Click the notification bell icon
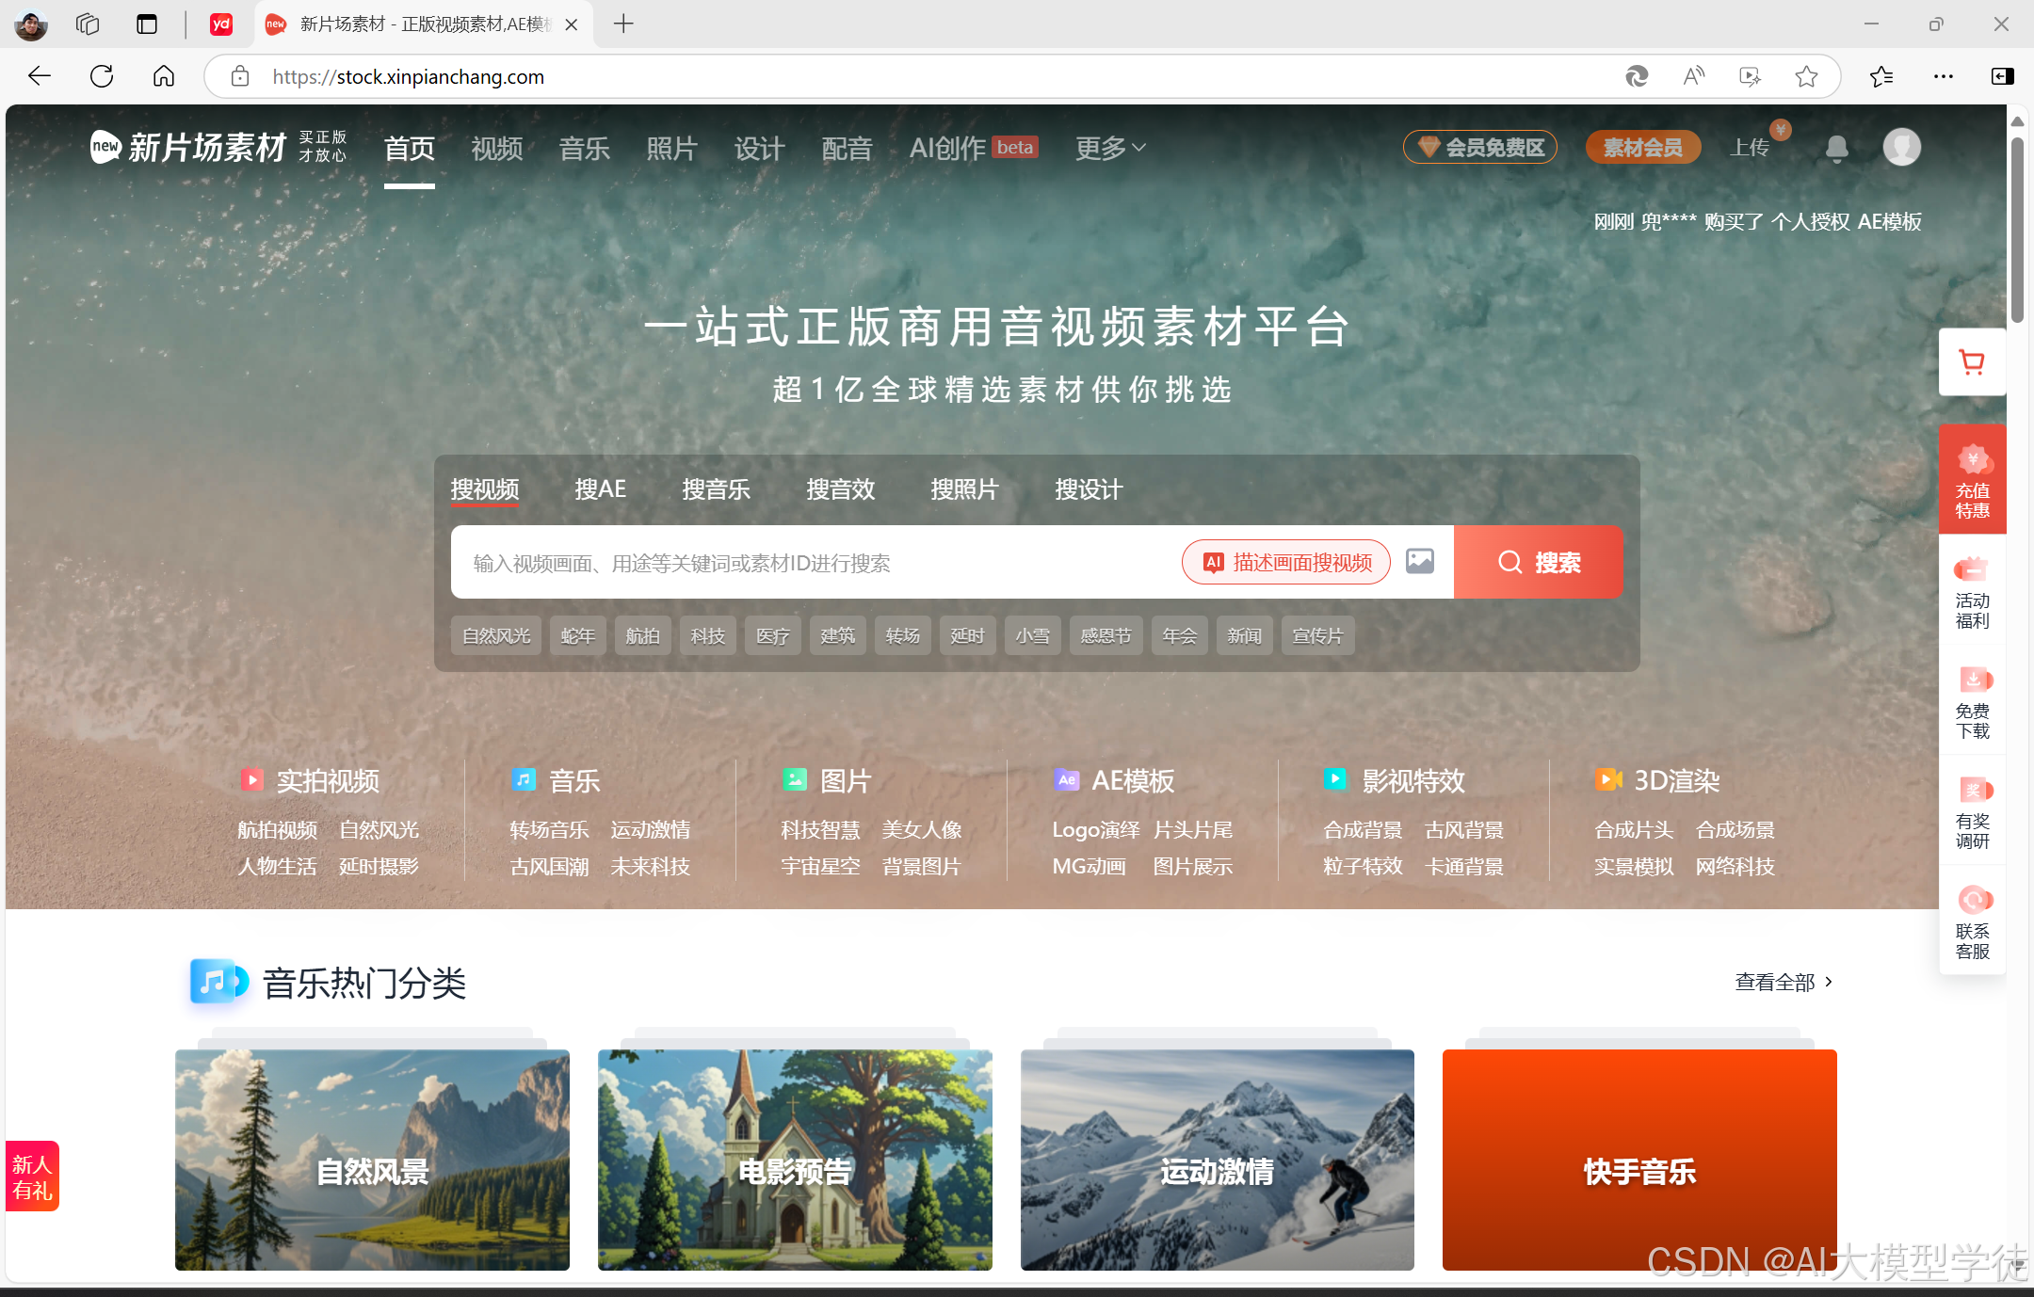2034x1297 pixels. coord(1836,148)
